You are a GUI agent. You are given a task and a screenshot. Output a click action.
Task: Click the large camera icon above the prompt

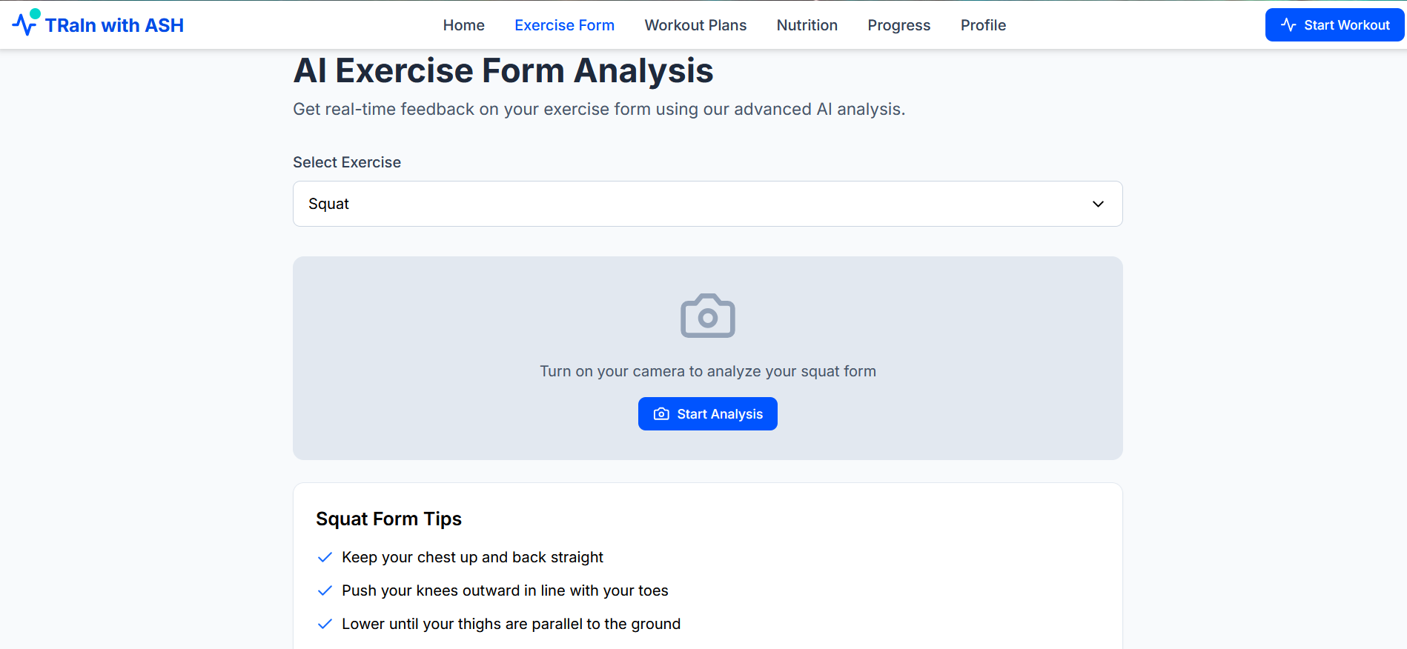click(707, 315)
